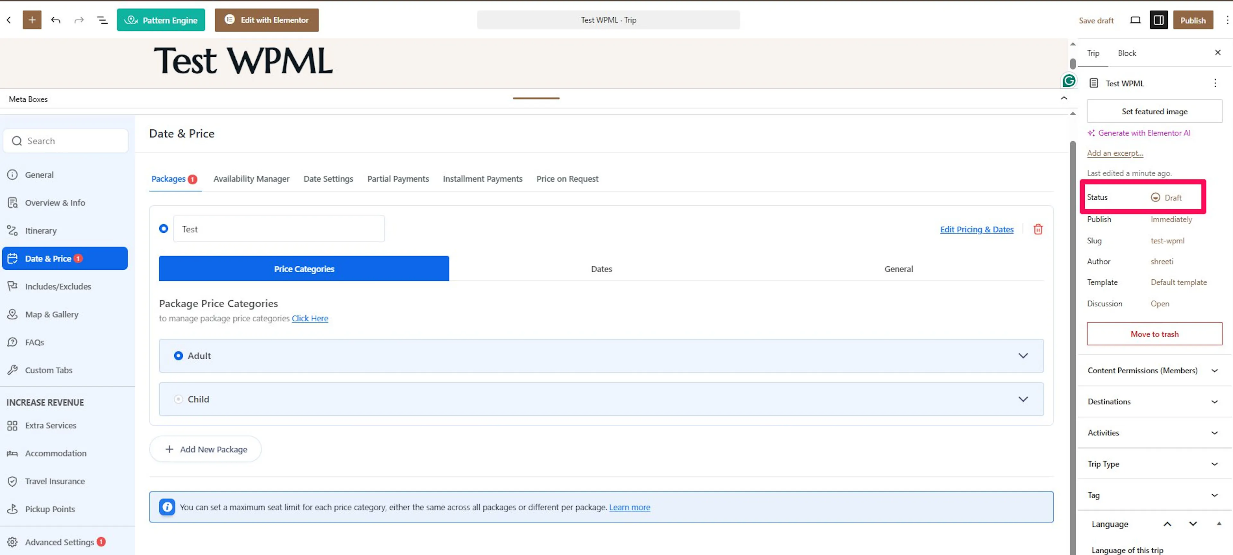The image size is (1233, 555).
Task: Click Add New Package button
Action: click(x=205, y=449)
